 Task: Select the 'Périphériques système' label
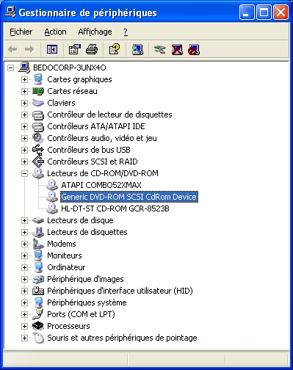(x=87, y=302)
